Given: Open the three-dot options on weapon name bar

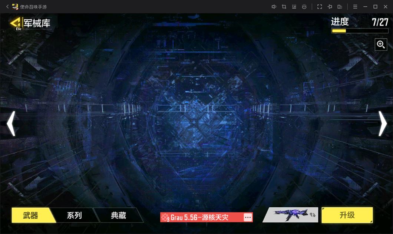Looking at the screenshot, I should 248,217.
